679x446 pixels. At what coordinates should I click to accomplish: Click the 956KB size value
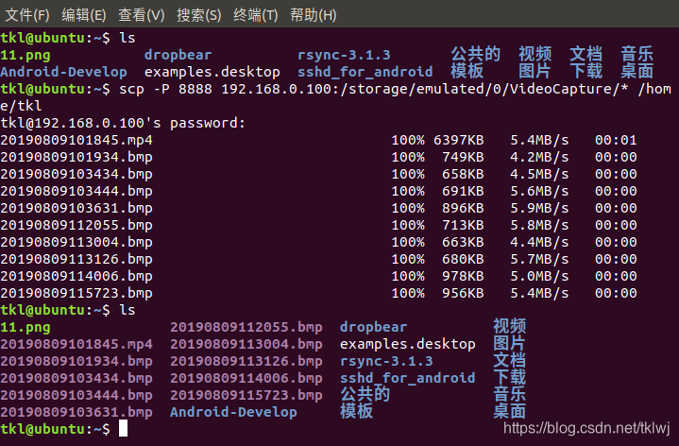click(463, 293)
